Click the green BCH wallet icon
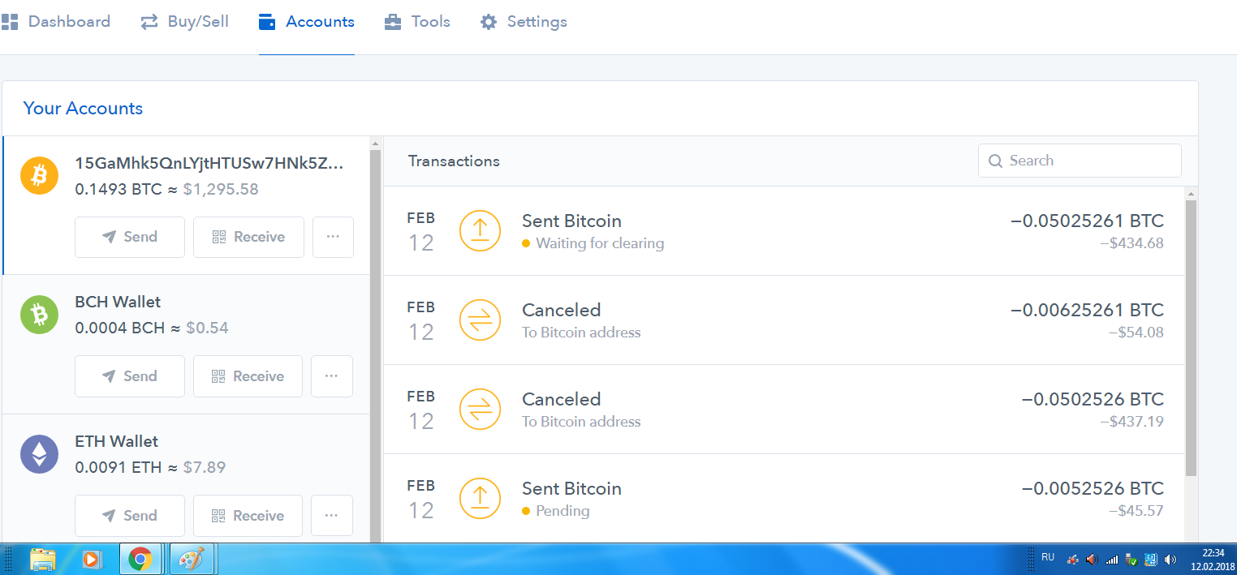The height and width of the screenshot is (575, 1237). coord(40,315)
